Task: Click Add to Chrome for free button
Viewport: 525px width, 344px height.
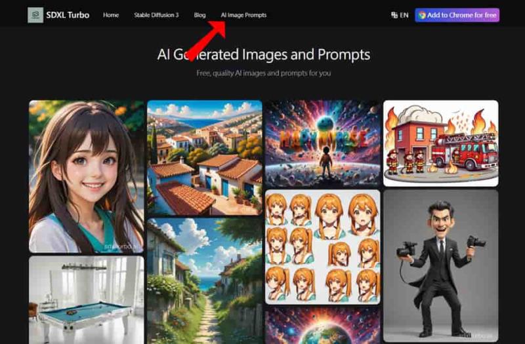Action: pyautogui.click(x=457, y=15)
